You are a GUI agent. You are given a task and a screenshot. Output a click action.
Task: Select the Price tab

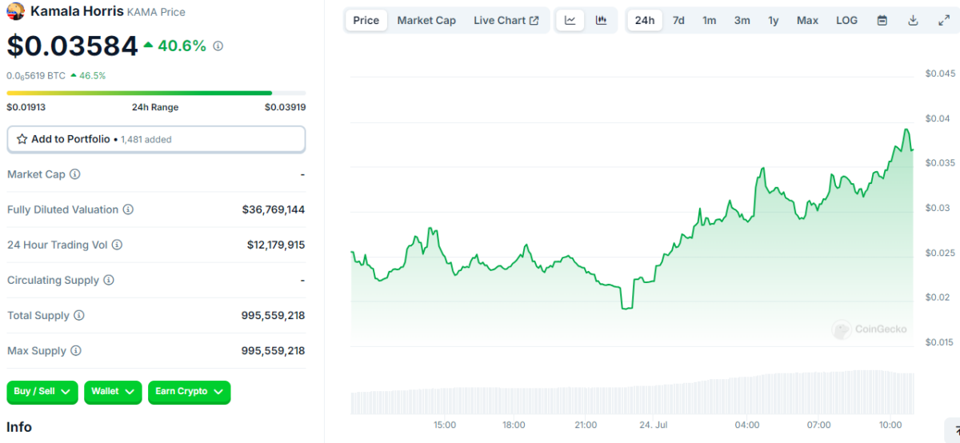[366, 20]
